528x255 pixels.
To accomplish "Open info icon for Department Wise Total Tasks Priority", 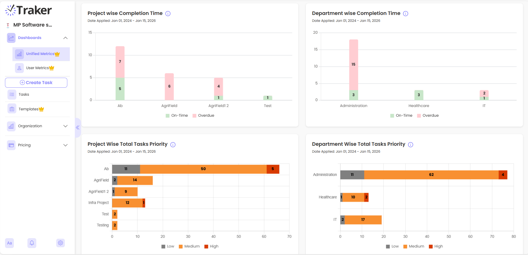I will click(411, 145).
